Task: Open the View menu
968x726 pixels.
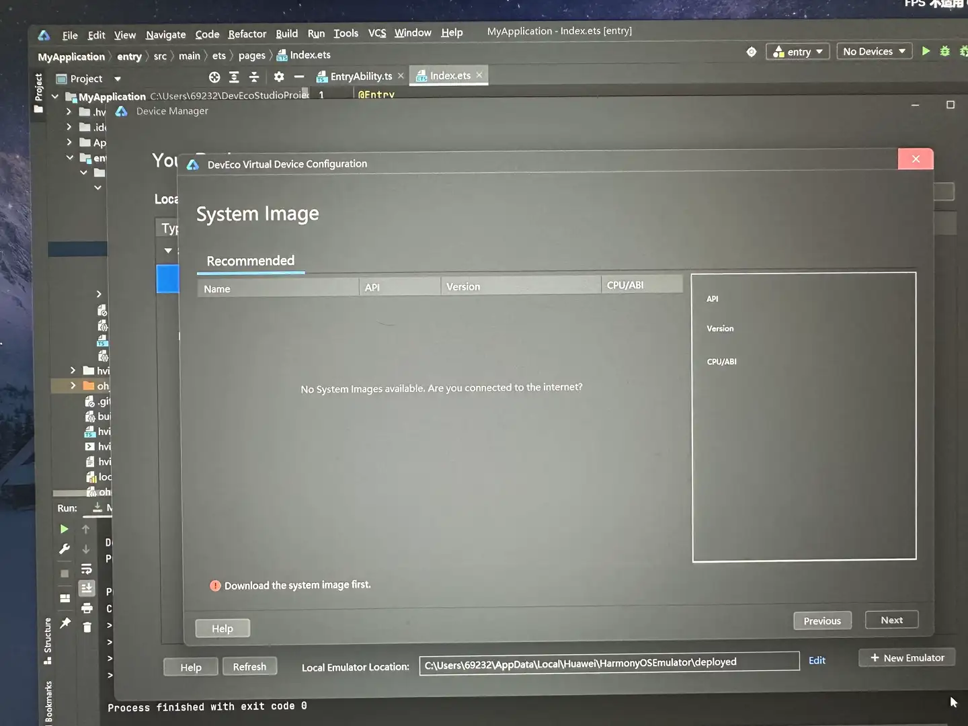Action: 125,35
